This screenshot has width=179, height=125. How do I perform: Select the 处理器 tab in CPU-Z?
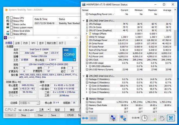pos(9,43)
